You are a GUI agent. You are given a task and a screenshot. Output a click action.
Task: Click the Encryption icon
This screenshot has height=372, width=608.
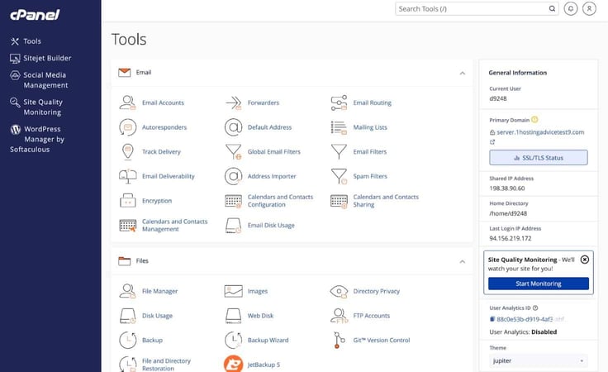[x=127, y=201]
